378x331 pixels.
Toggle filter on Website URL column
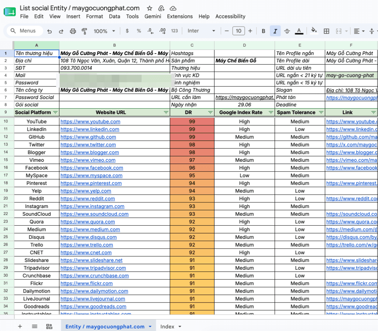click(x=166, y=112)
